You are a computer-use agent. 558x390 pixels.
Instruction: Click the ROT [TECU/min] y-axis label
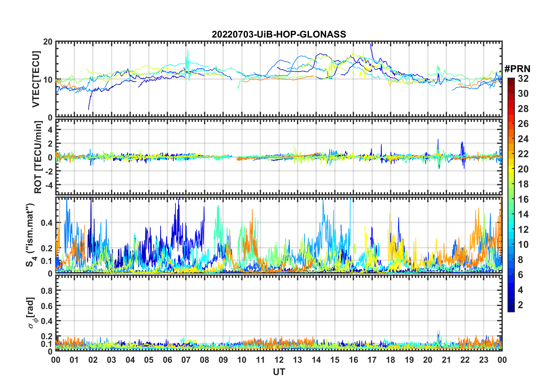(x=38, y=157)
